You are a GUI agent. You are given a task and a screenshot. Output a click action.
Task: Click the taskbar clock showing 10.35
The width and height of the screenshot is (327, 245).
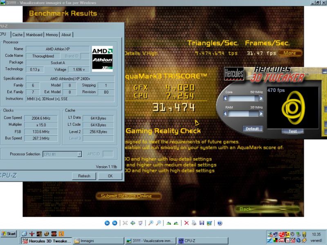tap(316, 234)
